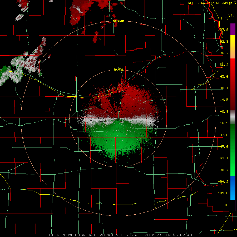Click the -16.5 velocity scale value
The width and height of the screenshot is (237, 237).
click(x=223, y=123)
